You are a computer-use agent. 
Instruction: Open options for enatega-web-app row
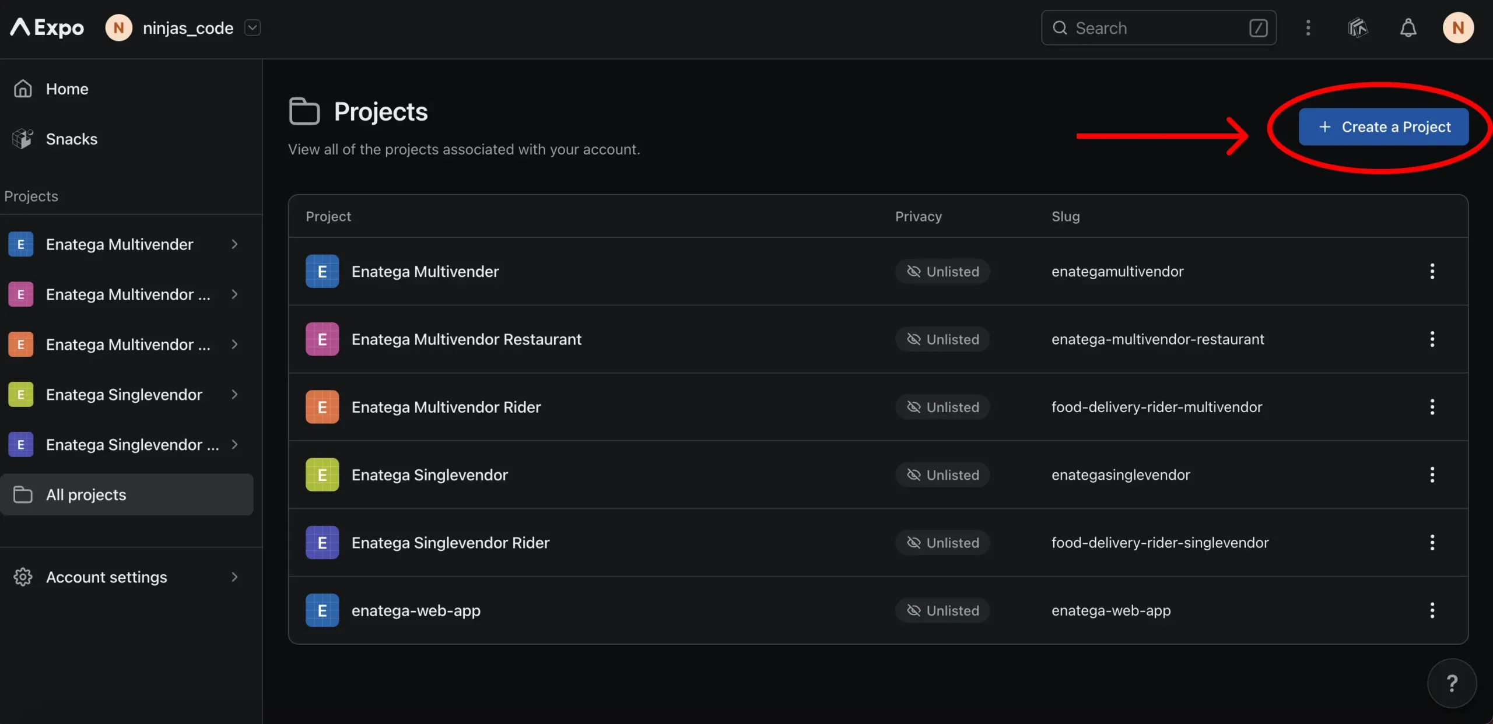(x=1432, y=610)
